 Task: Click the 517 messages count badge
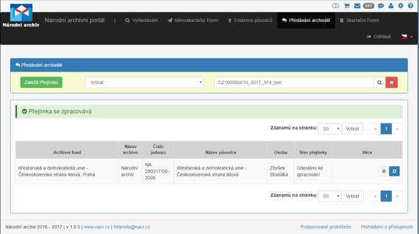point(368,6)
